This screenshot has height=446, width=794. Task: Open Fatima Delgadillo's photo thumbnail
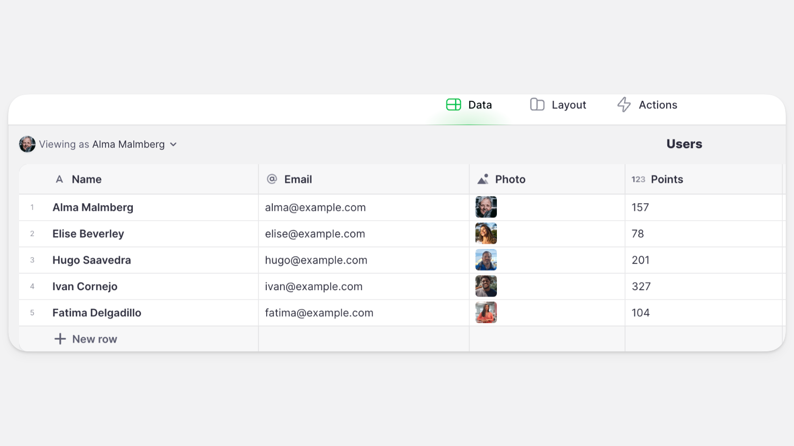coord(486,313)
